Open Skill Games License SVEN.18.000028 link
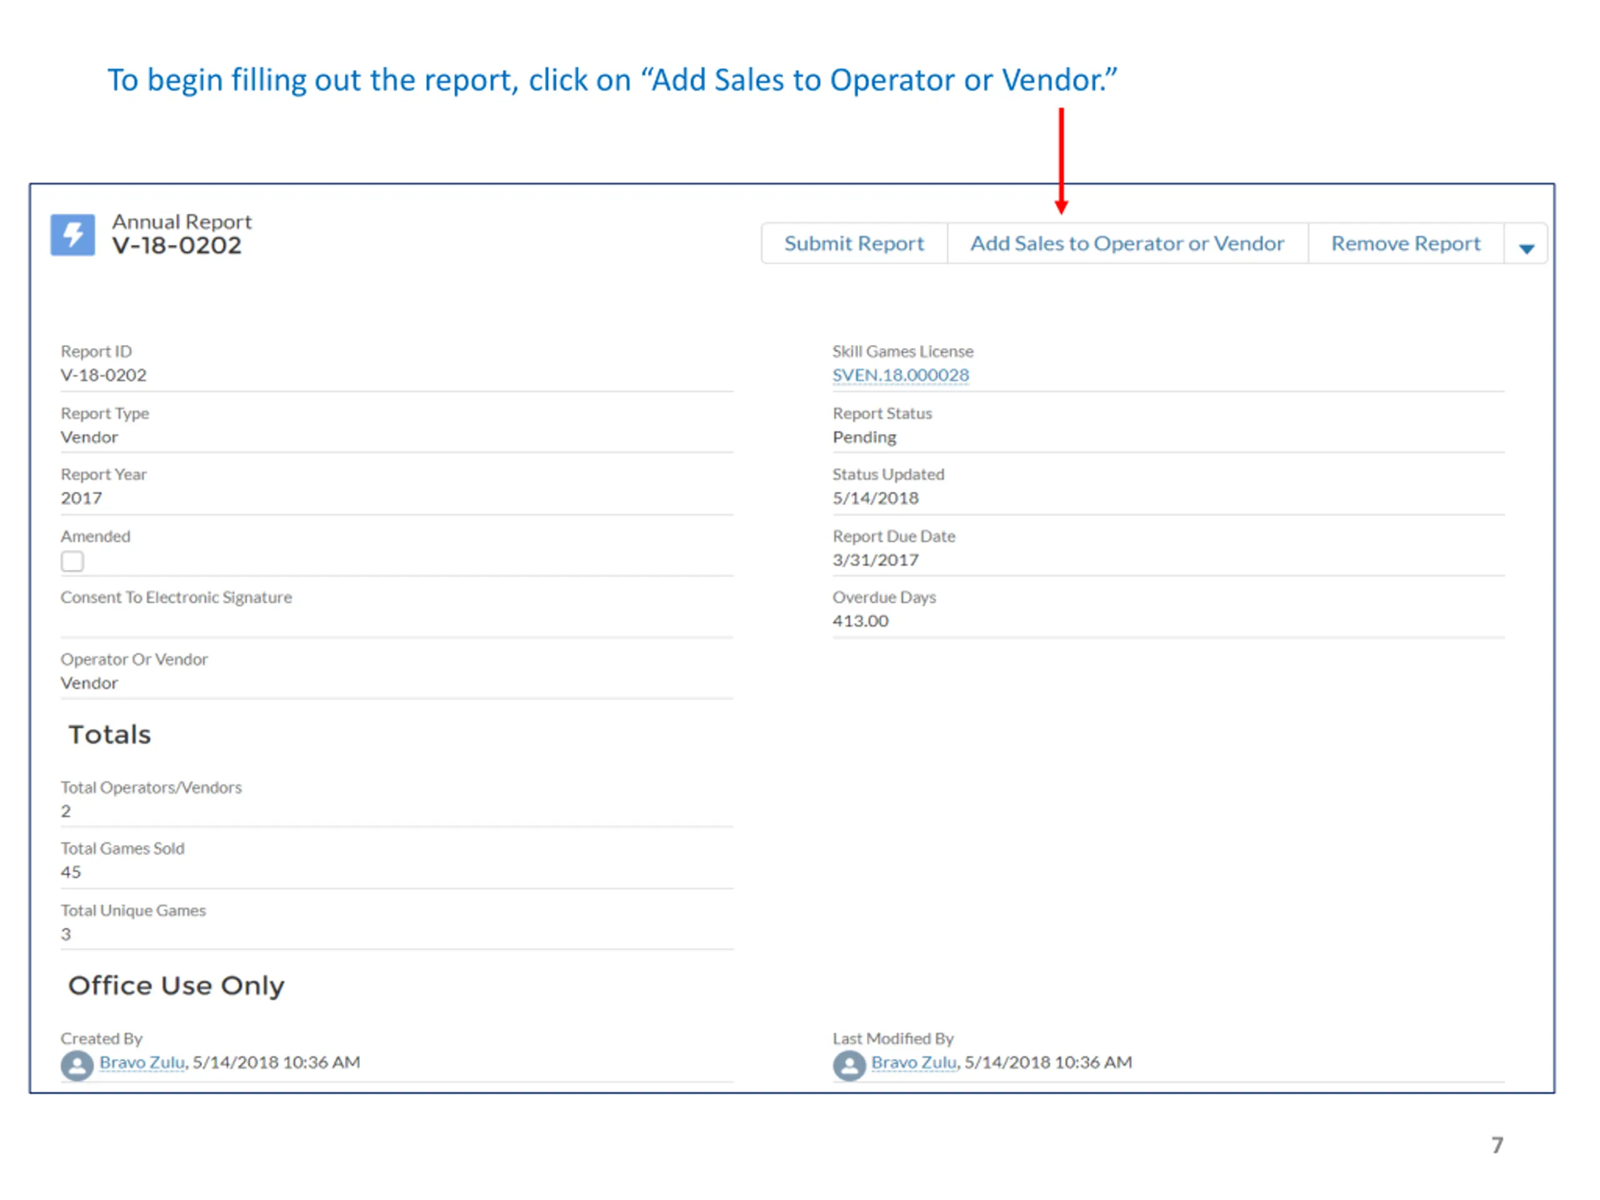 point(901,374)
